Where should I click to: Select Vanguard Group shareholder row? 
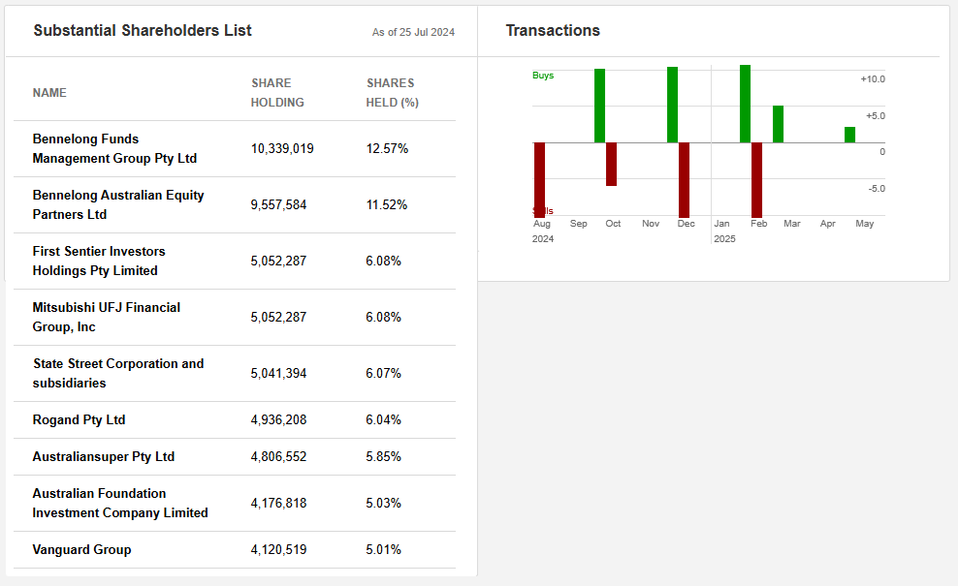point(82,549)
